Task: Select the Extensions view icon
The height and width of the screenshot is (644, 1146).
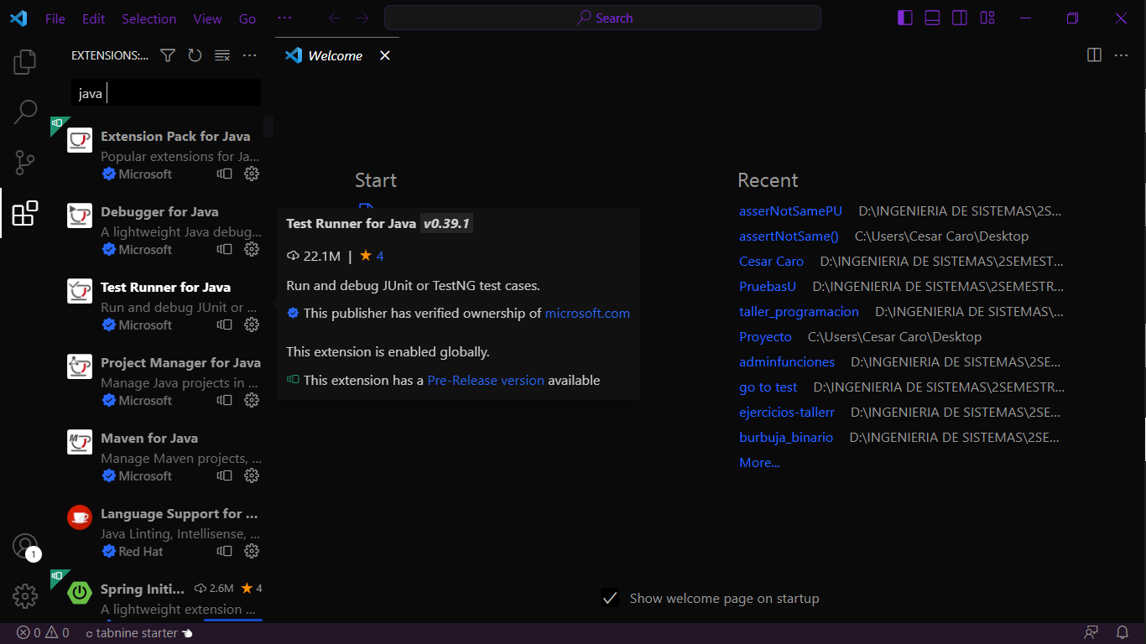Action: (25, 213)
